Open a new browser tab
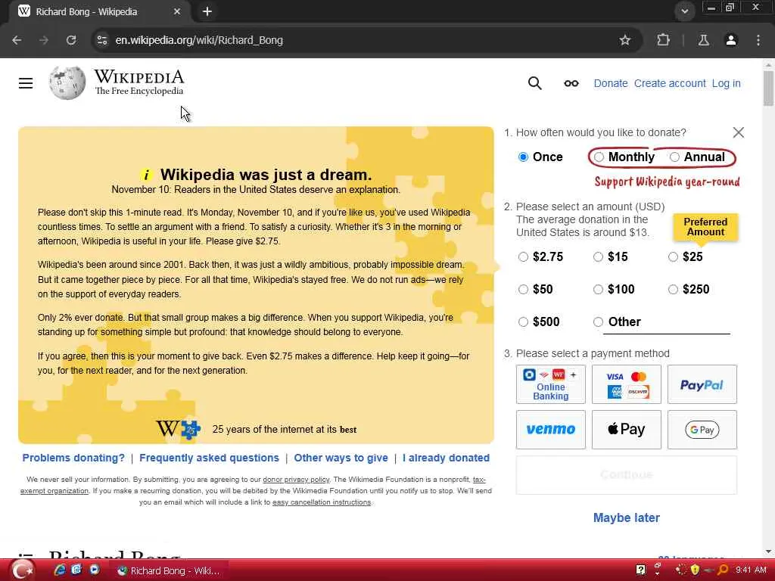The height and width of the screenshot is (581, 775). [x=207, y=11]
